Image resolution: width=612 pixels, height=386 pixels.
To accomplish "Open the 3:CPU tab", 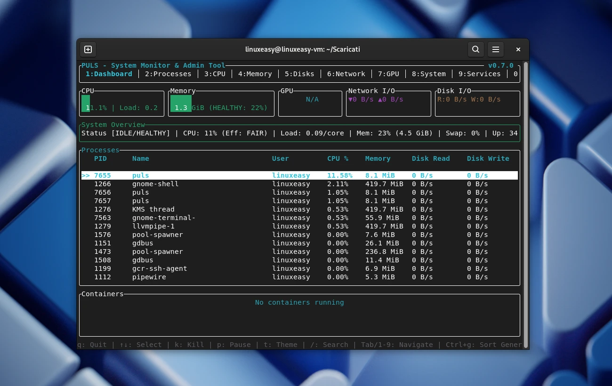I will [x=215, y=74].
